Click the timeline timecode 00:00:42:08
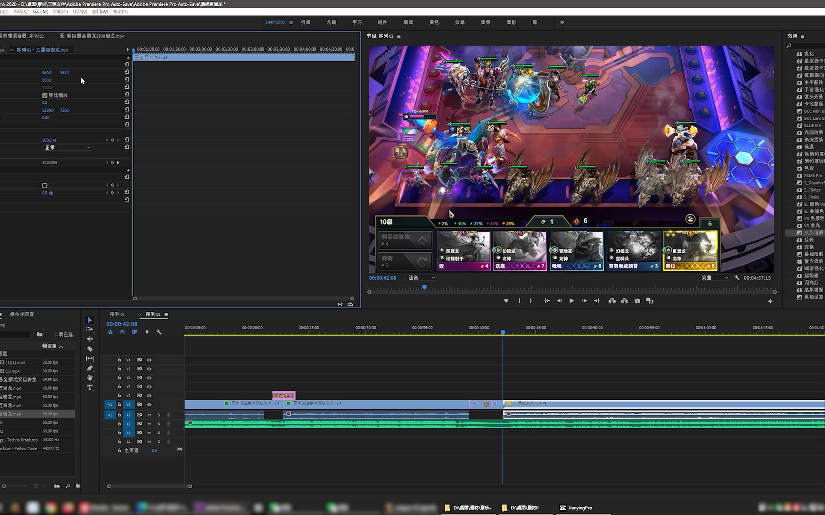 122,324
